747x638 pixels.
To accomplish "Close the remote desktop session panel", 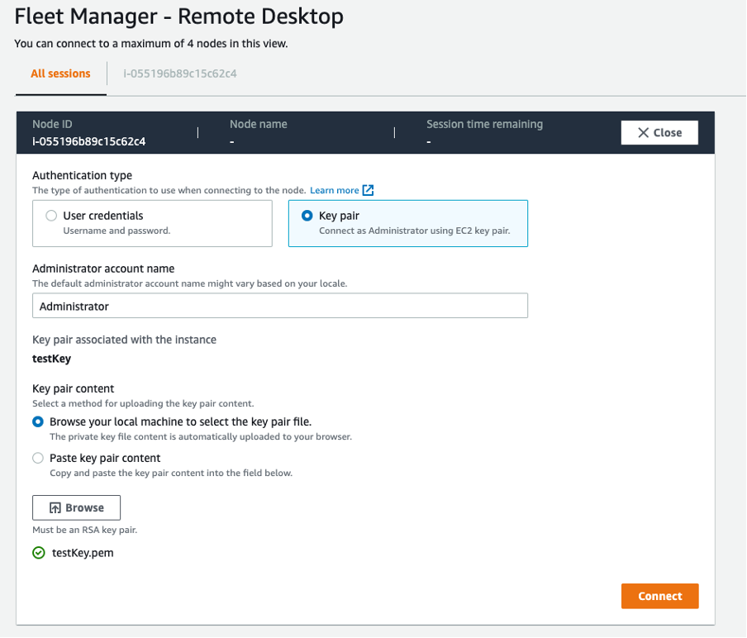I will click(659, 132).
